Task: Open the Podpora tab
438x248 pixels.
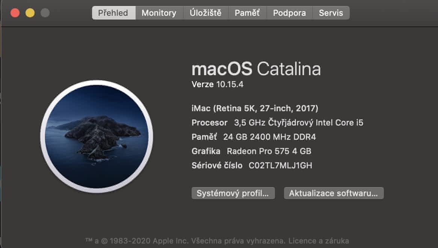Action: 289,13
